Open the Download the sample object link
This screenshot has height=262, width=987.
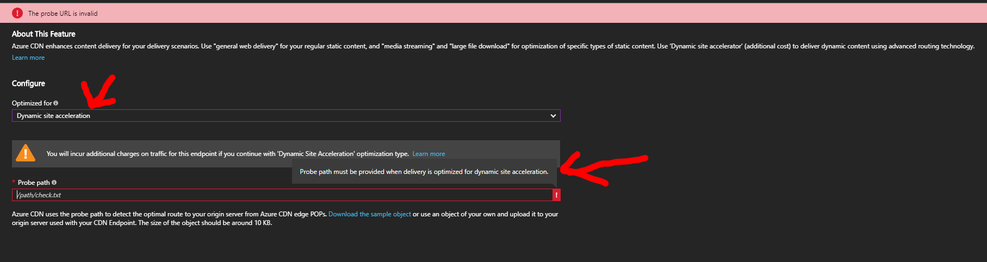[370, 214]
